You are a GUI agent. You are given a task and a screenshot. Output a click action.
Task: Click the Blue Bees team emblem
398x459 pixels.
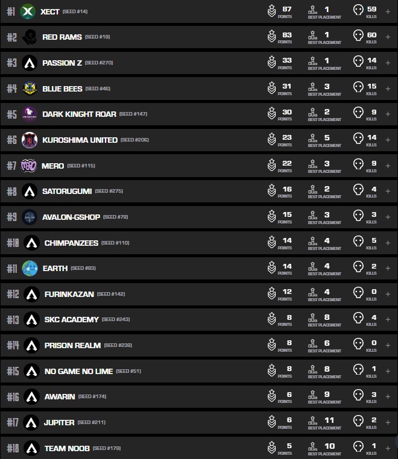point(30,89)
